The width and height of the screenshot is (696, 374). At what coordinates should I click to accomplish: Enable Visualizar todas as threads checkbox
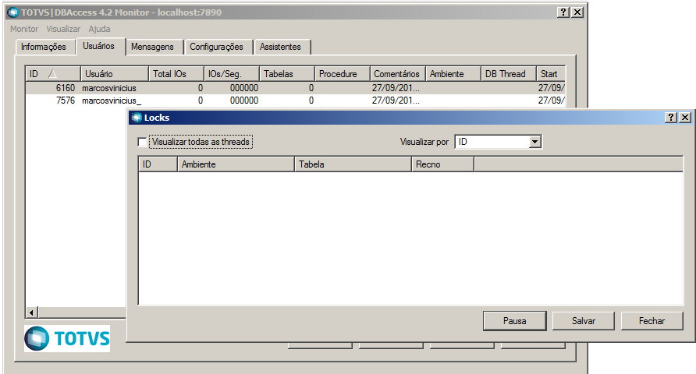pyautogui.click(x=142, y=142)
